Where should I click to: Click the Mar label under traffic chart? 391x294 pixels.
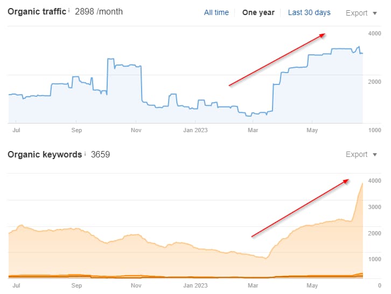point(252,130)
